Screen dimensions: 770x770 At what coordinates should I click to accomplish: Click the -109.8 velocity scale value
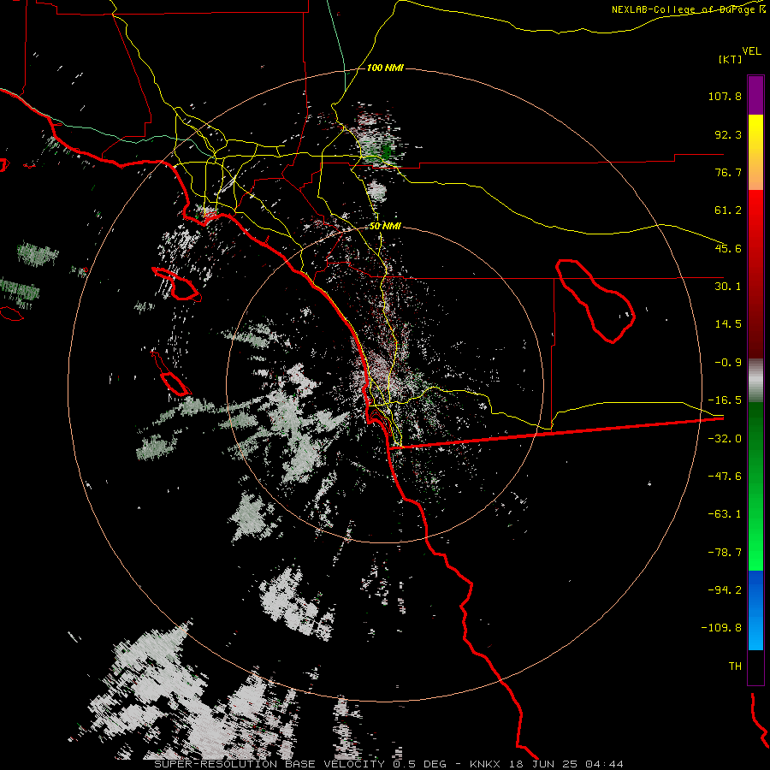[x=721, y=628]
